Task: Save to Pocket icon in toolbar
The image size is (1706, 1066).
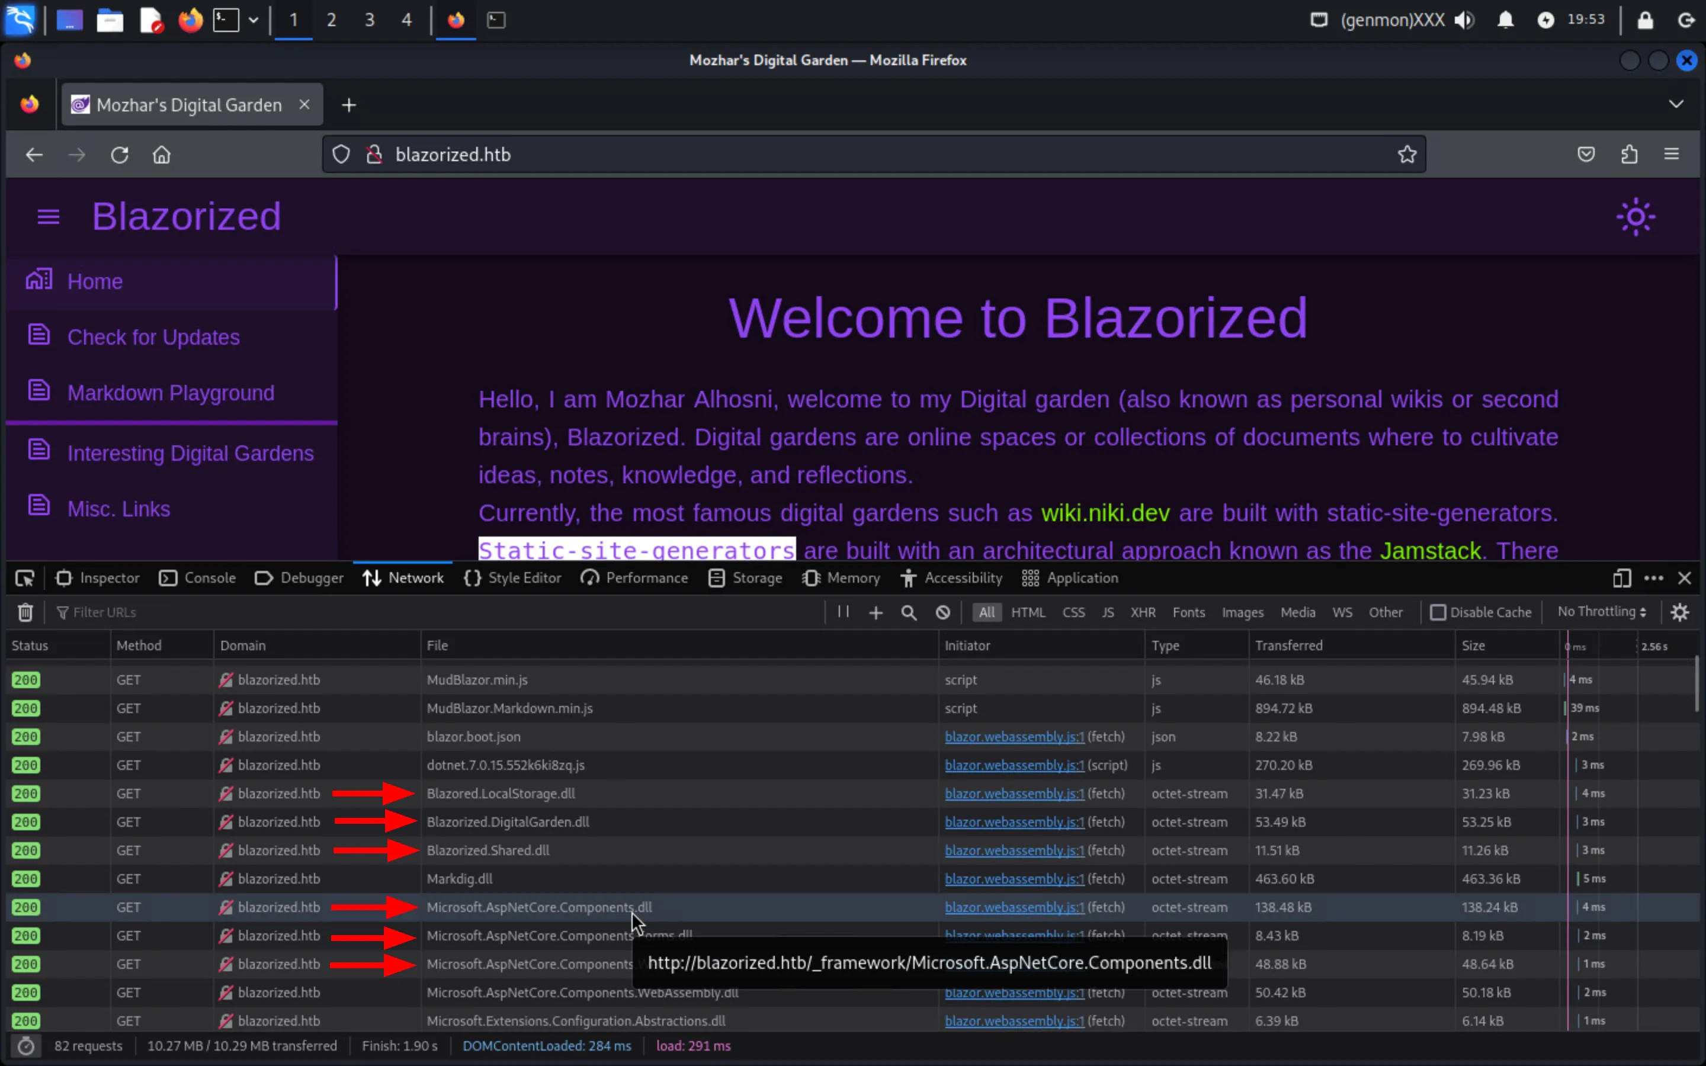Action: tap(1586, 155)
